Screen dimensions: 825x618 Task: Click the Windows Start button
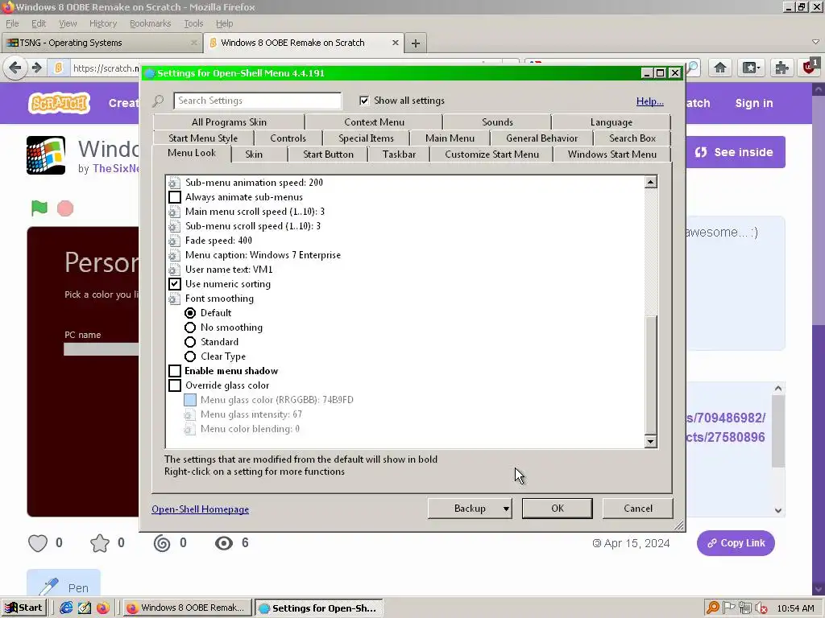(23, 608)
